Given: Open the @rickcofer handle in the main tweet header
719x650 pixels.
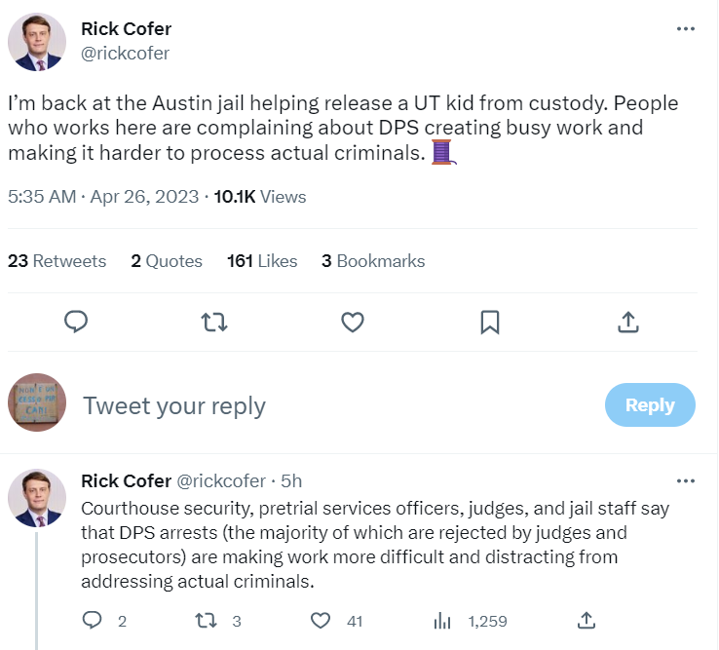Looking at the screenshot, I should [125, 54].
